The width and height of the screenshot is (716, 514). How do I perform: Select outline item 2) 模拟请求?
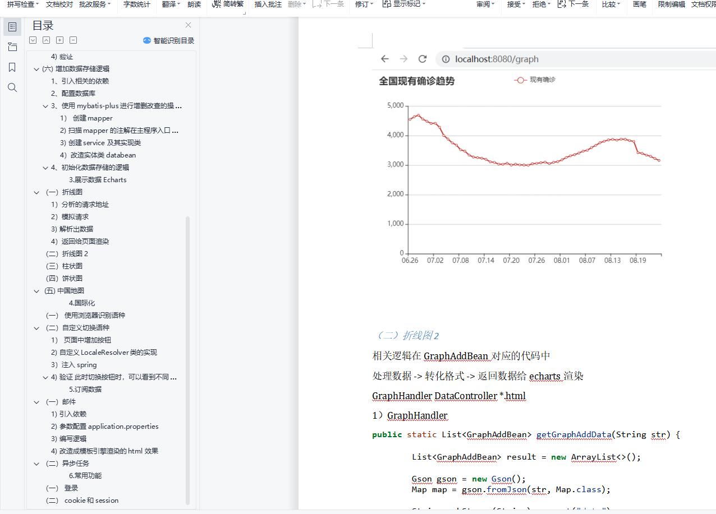point(70,217)
